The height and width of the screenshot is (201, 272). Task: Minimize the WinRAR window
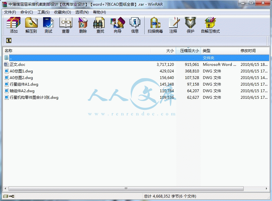[x=243, y=3]
